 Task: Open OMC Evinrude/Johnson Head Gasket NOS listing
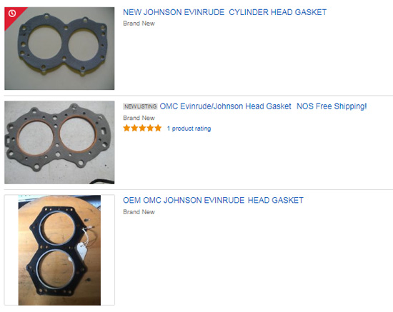pos(263,106)
